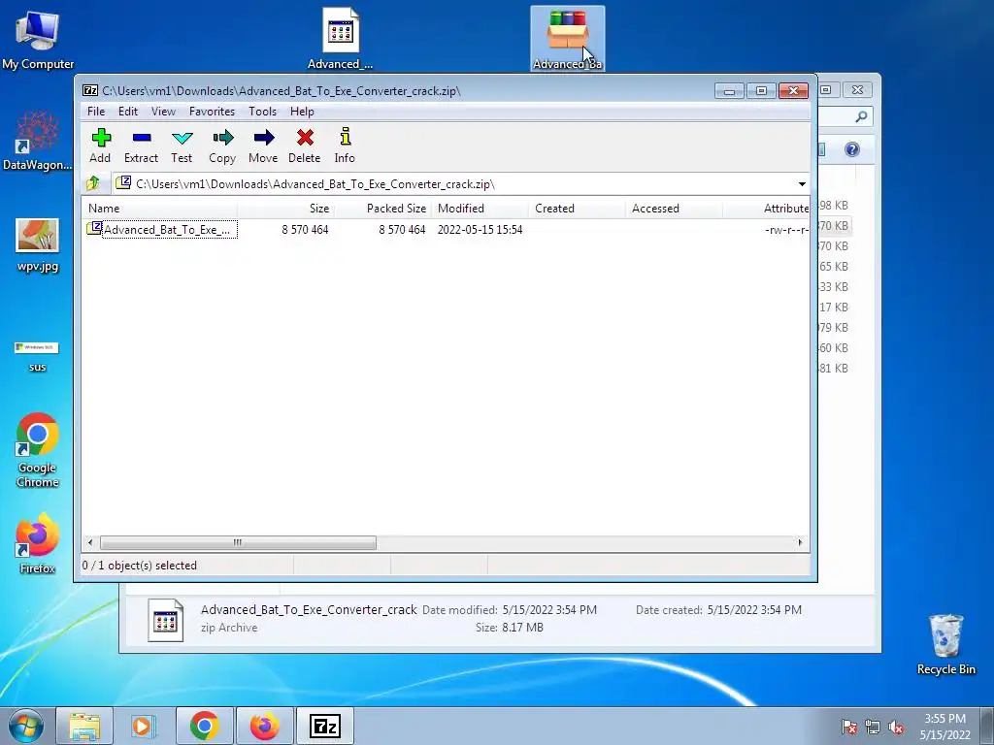Select the Advanced_Bat_To_Exe_... file row

pyautogui.click(x=446, y=229)
